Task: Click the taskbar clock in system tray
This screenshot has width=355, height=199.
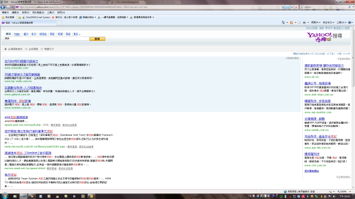Action: click(345, 196)
